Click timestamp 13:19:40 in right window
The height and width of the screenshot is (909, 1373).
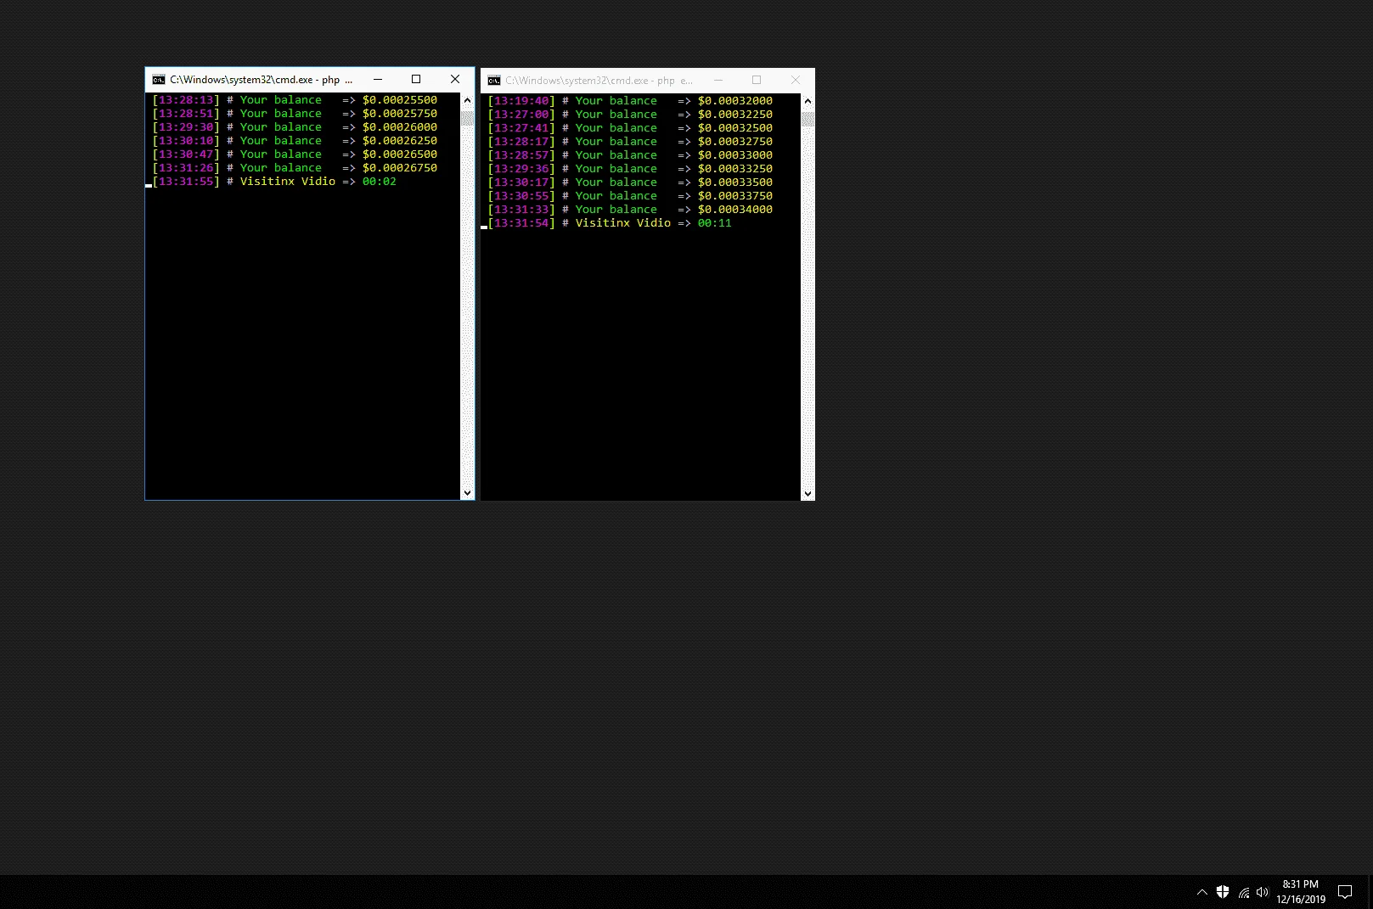tap(521, 101)
